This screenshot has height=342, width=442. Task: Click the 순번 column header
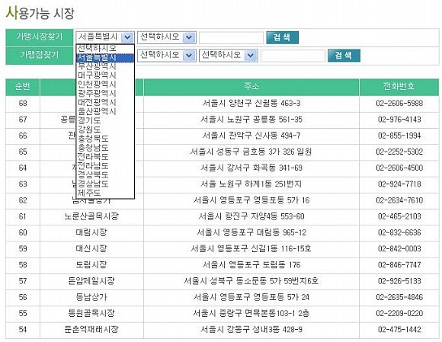[x=23, y=87]
